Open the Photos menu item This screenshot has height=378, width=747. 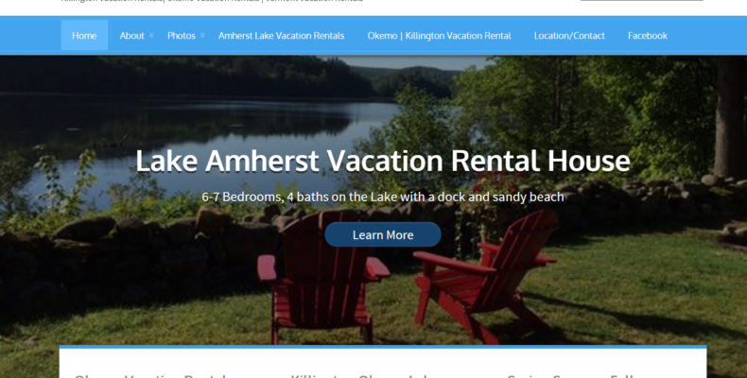pyautogui.click(x=182, y=36)
